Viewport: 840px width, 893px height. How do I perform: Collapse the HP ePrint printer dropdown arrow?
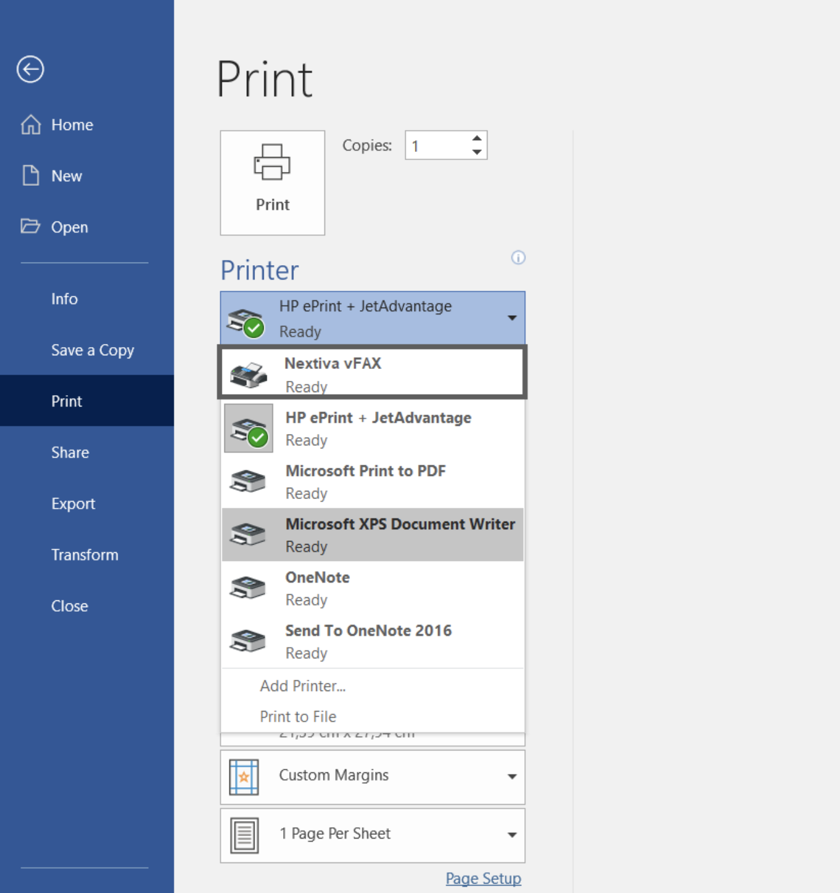pyautogui.click(x=512, y=318)
